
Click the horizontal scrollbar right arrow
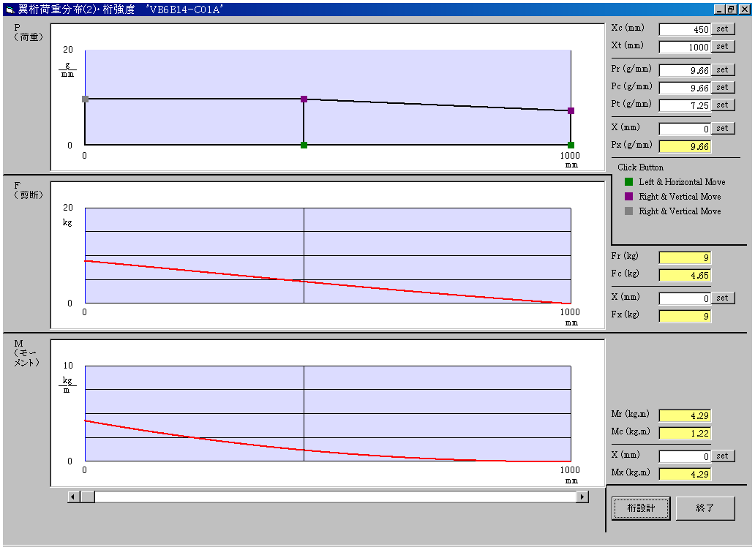click(x=582, y=497)
